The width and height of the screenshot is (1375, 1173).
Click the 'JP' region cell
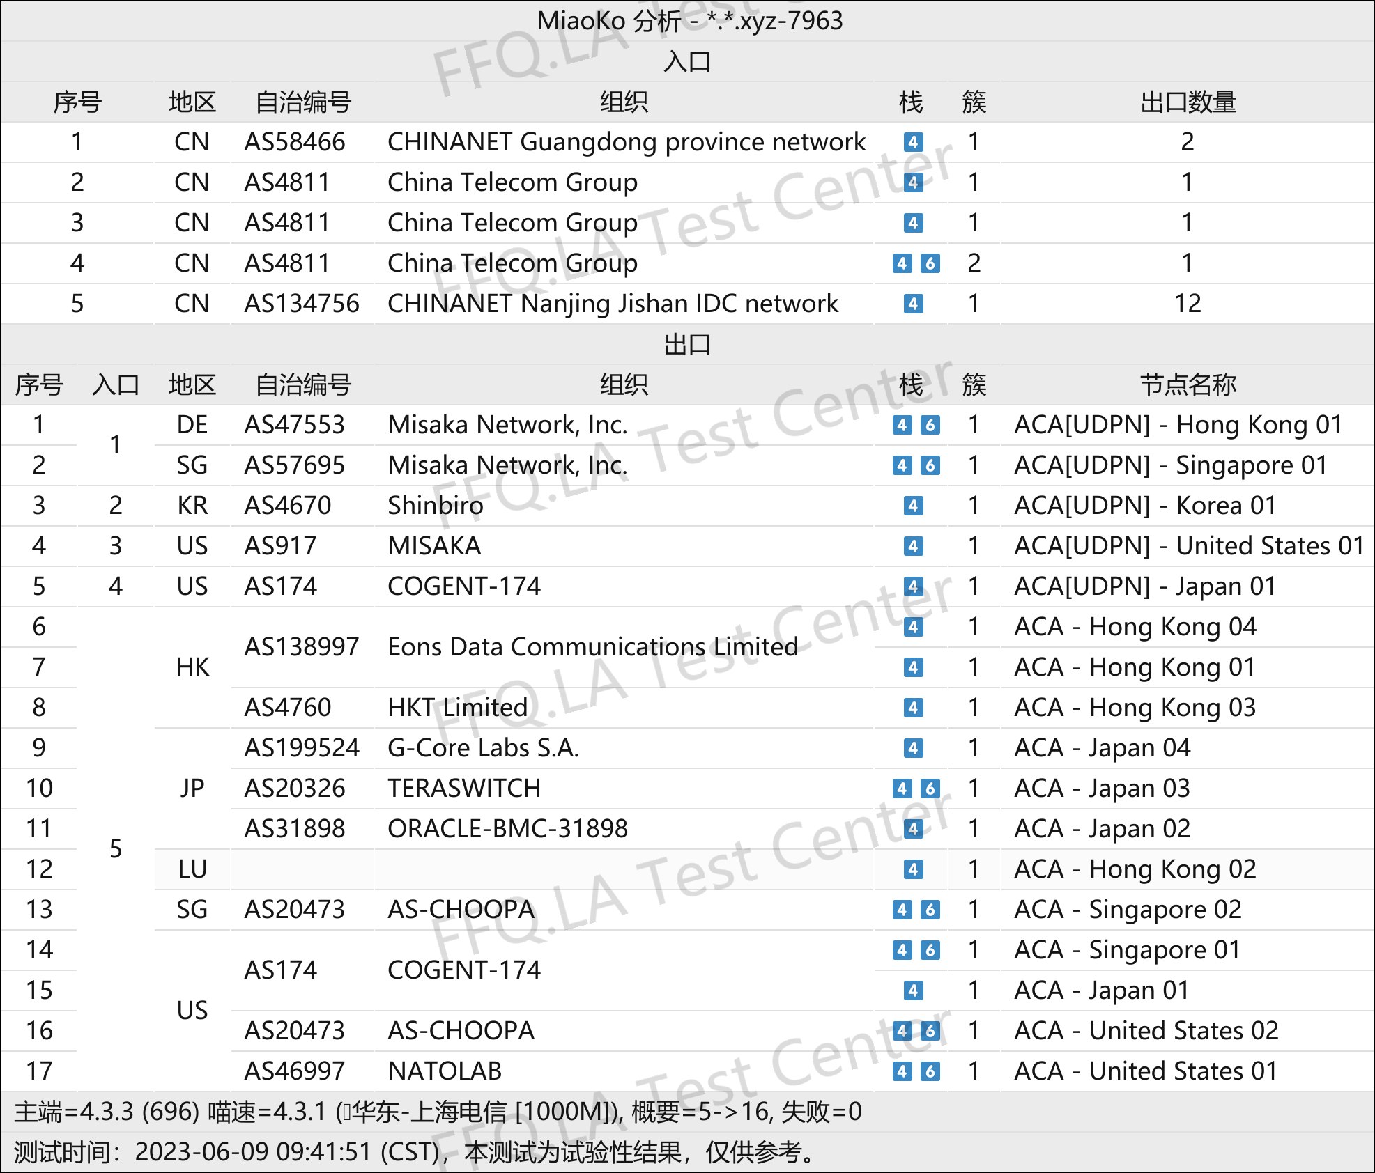click(192, 789)
